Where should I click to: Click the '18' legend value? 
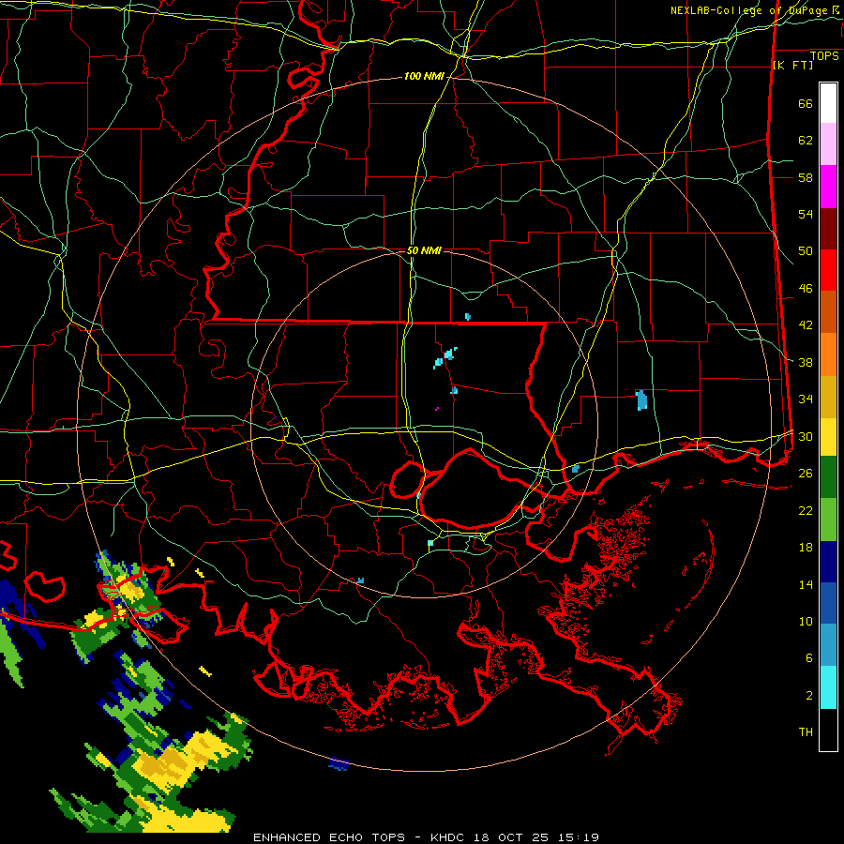806,548
